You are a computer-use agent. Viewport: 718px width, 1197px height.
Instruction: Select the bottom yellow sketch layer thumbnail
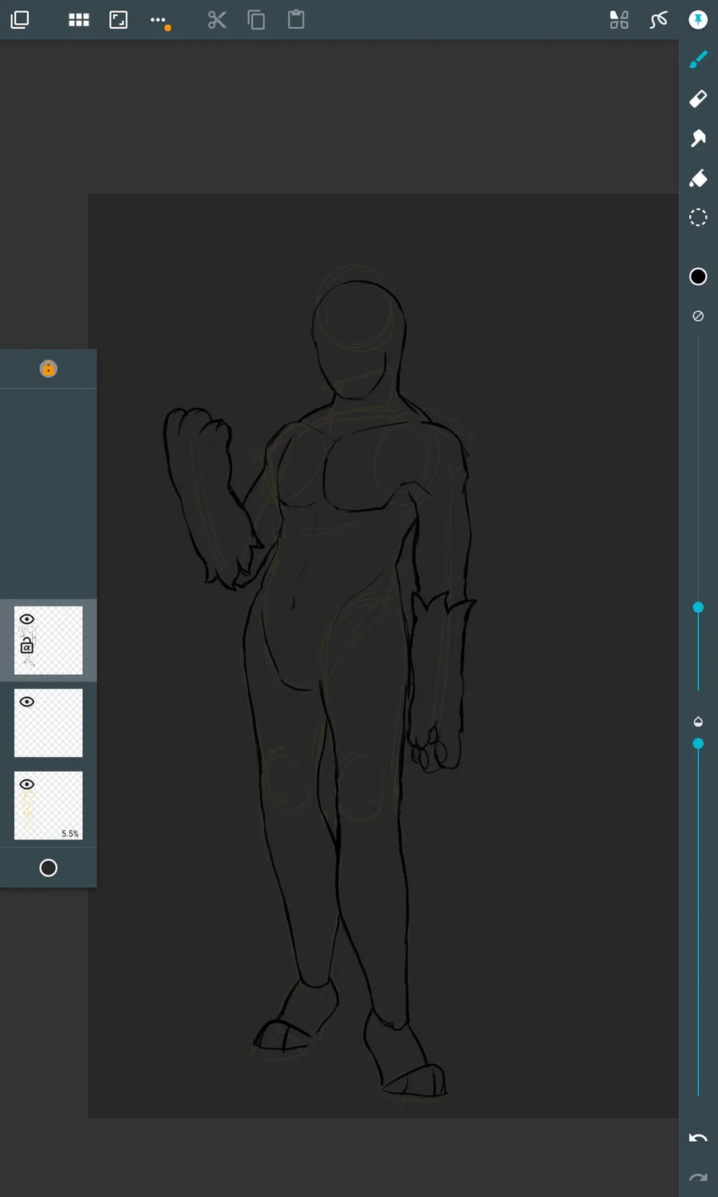[49, 805]
